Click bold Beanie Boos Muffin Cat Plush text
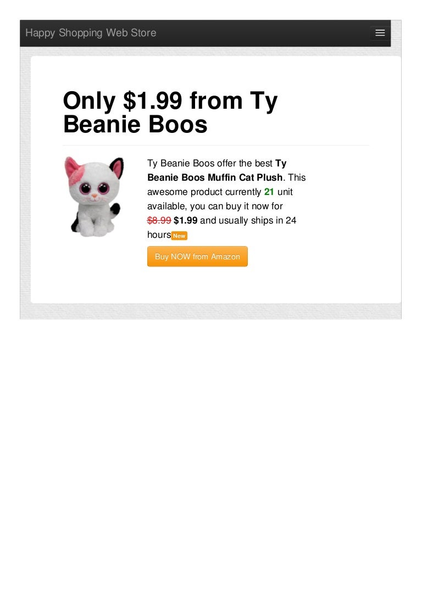This screenshot has height=597, width=422. pos(215,177)
